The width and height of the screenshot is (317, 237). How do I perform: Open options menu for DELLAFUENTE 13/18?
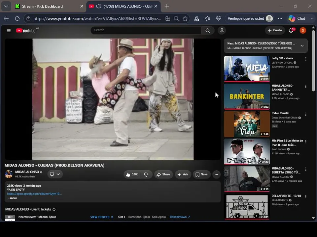(306, 197)
